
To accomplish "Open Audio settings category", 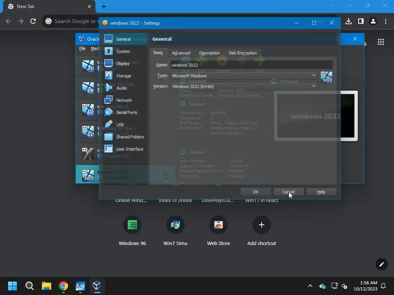I will click(122, 88).
